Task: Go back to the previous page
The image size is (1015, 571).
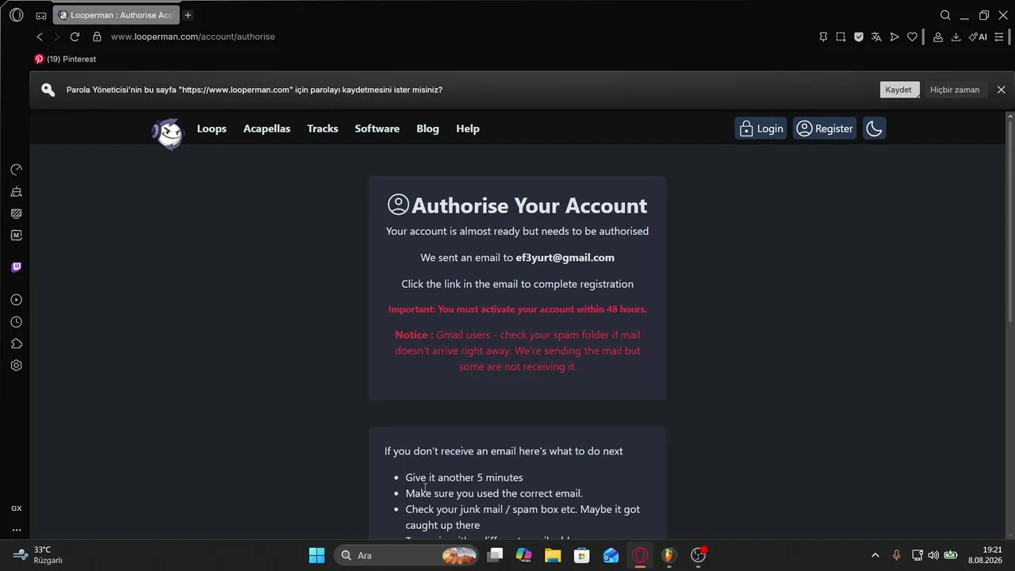Action: (40, 36)
